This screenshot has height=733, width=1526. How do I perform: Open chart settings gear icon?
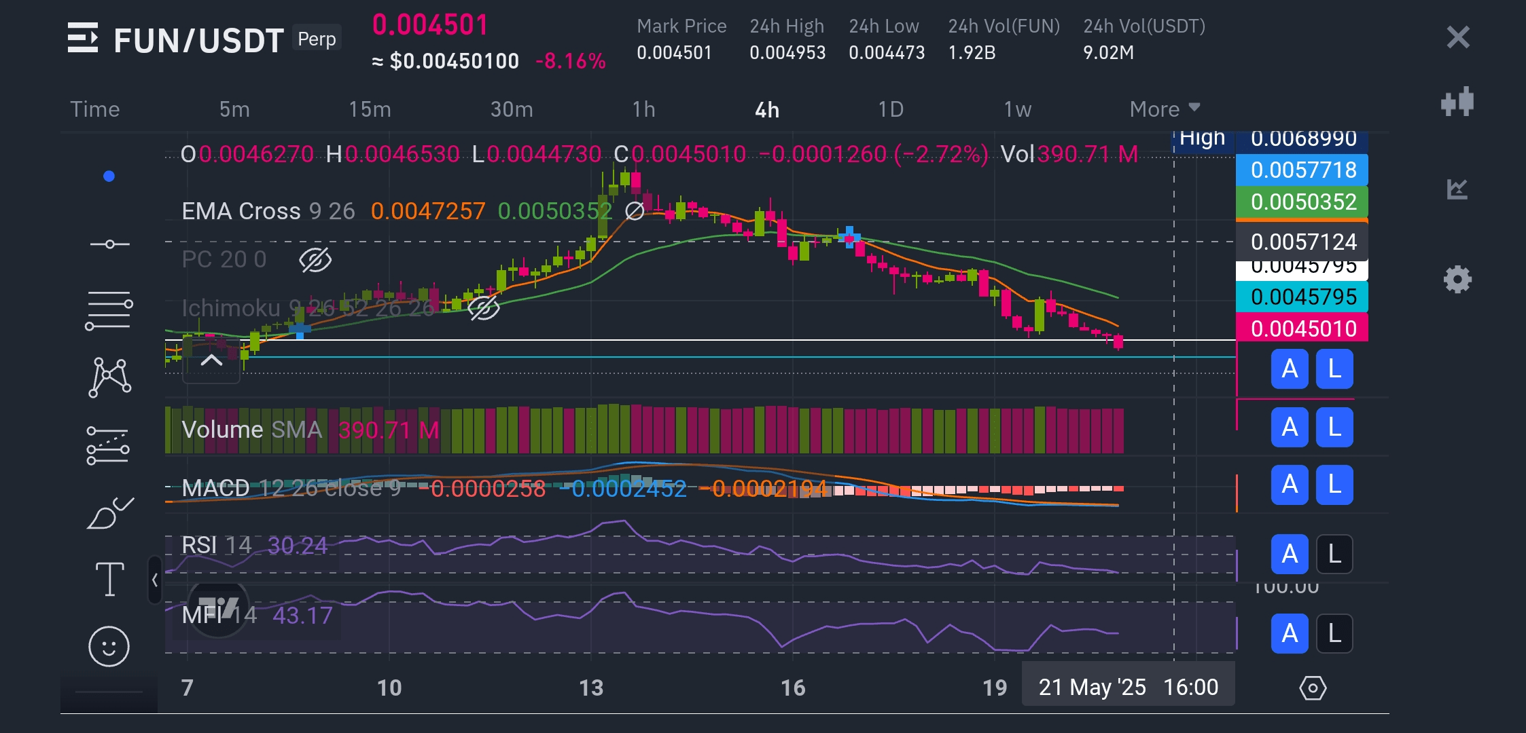click(x=1457, y=279)
